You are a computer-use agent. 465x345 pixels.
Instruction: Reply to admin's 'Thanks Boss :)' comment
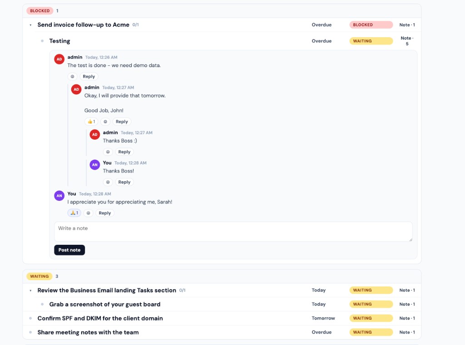pyautogui.click(x=124, y=152)
